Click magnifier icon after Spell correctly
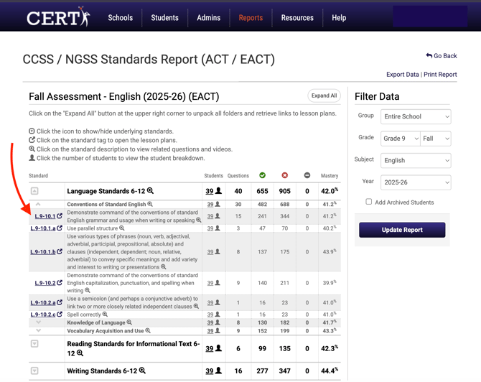The image size is (481, 382). tap(105, 315)
